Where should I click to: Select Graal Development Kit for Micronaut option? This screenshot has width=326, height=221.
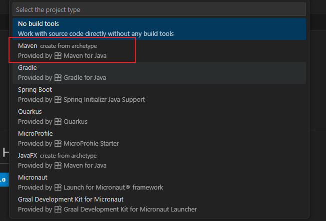click(x=159, y=205)
